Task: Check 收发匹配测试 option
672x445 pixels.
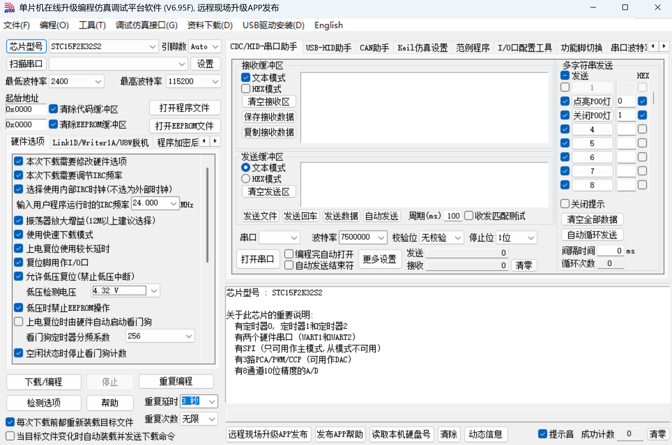Action: click(x=469, y=216)
